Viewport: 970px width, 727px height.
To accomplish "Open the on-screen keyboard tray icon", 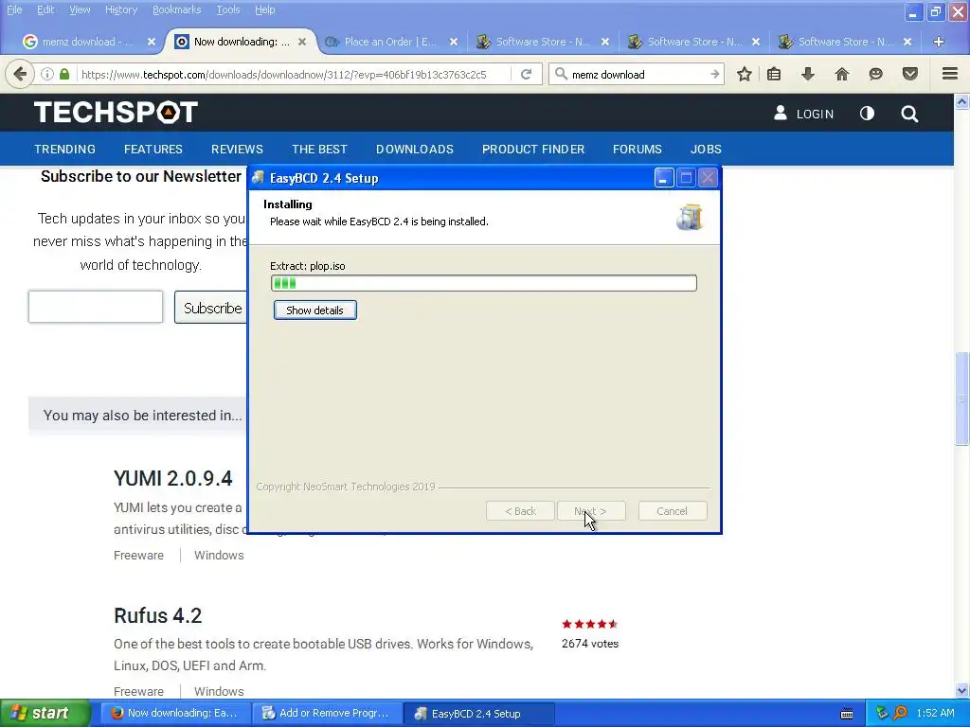I will [x=847, y=714].
